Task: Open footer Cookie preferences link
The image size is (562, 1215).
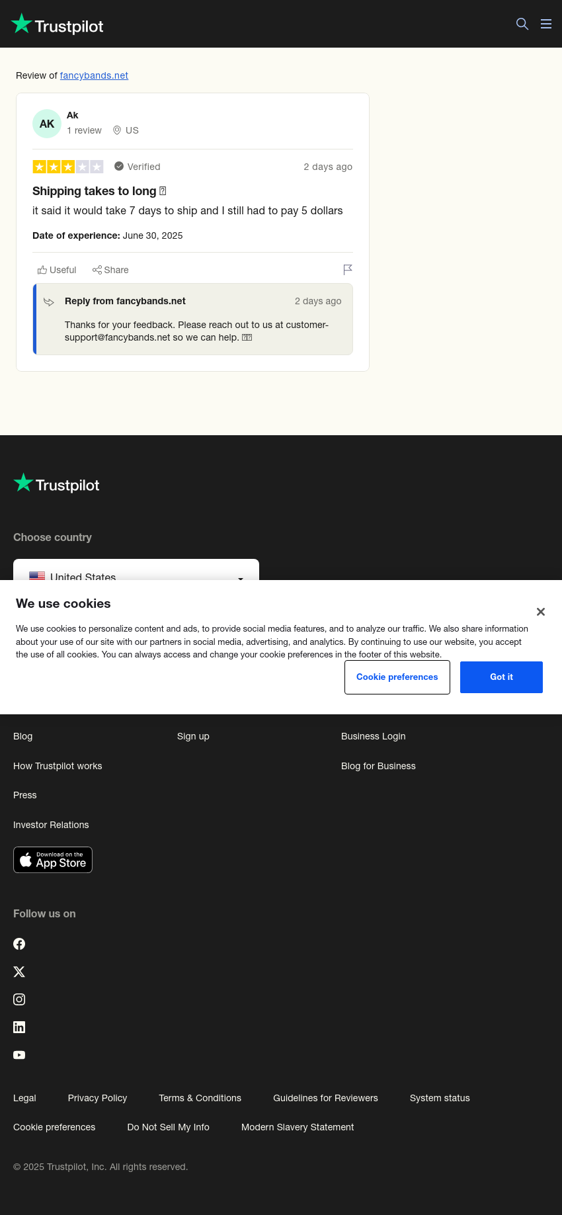Action: (54, 1127)
